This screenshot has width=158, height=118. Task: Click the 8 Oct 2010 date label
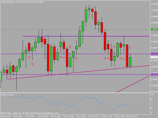click(30, 116)
